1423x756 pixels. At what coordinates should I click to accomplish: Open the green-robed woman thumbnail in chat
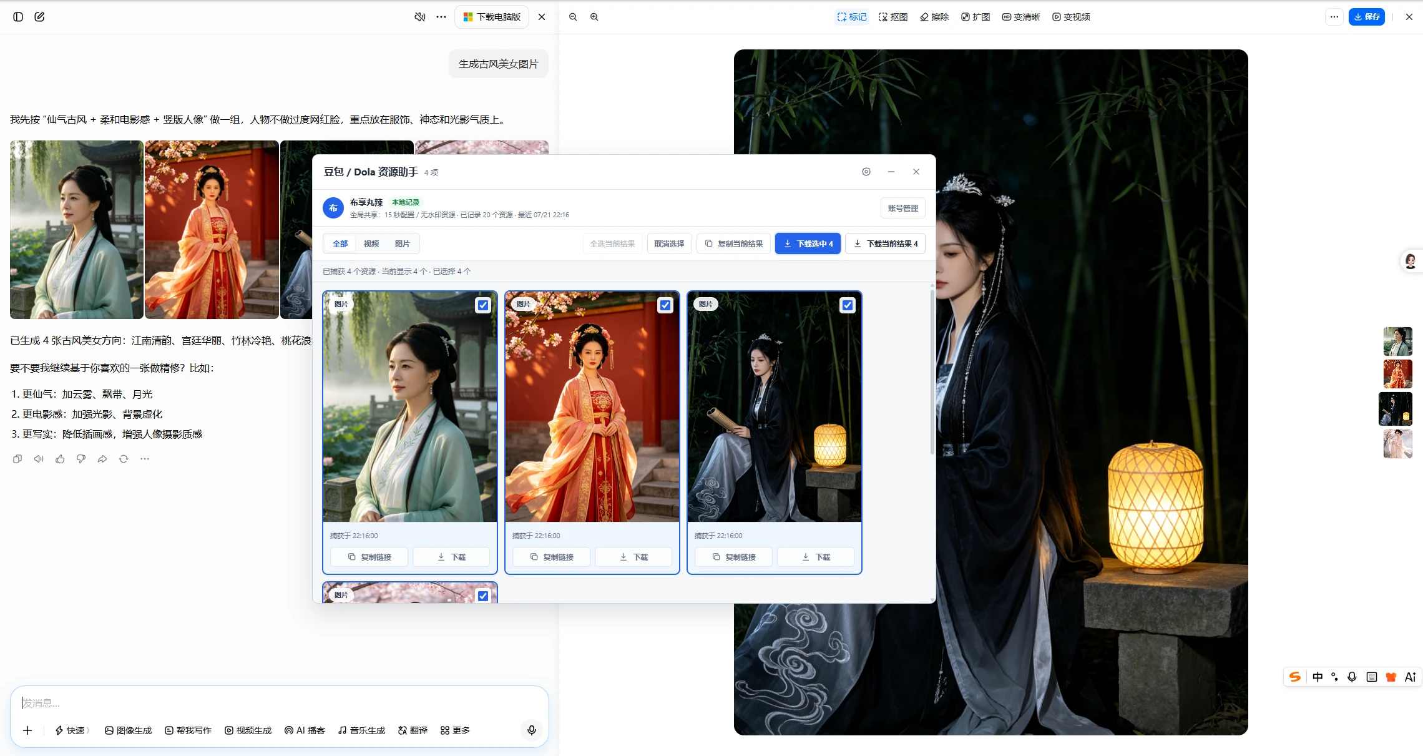click(x=77, y=230)
